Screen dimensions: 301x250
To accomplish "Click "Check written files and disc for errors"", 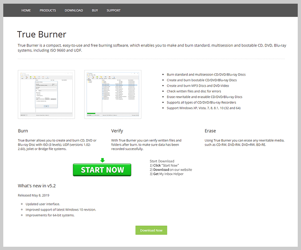I will tap(194, 91).
